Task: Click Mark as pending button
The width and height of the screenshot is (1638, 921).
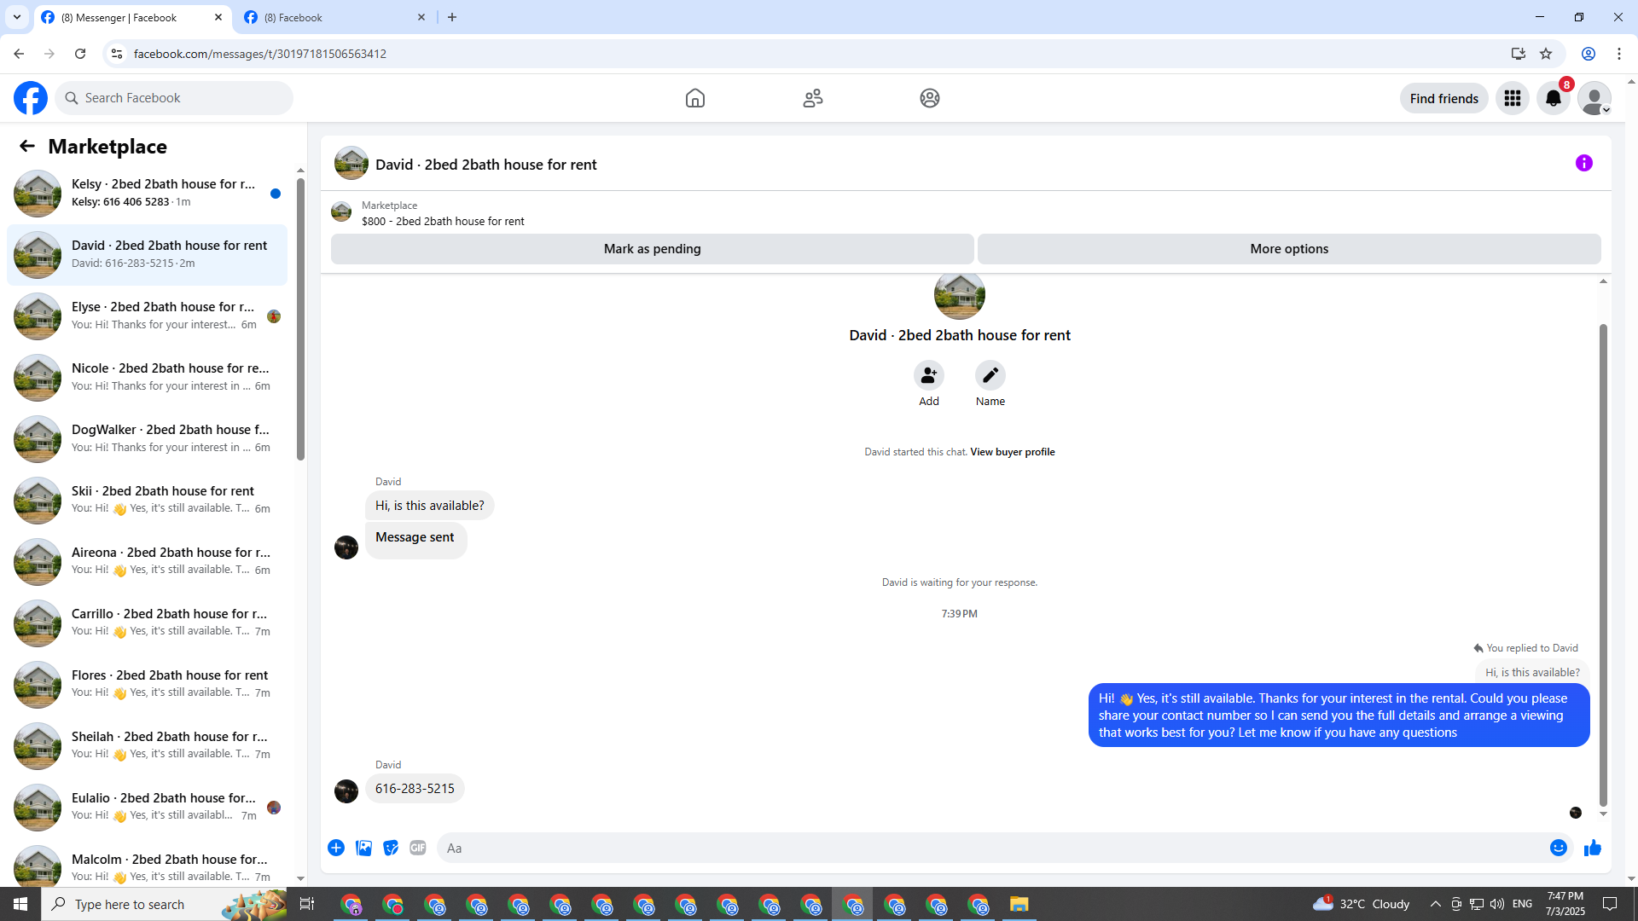Action: coord(652,249)
